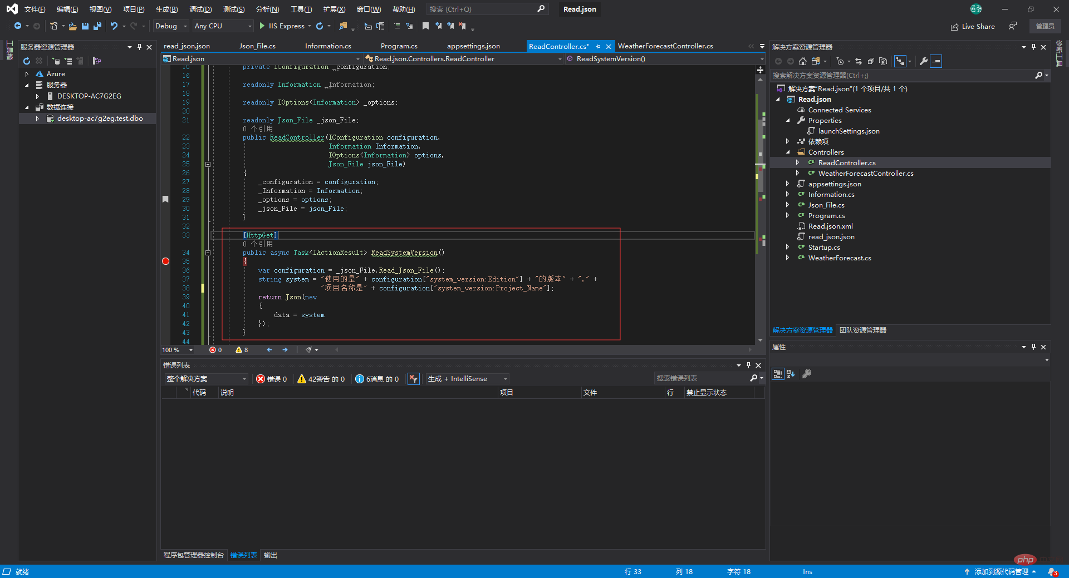Click the Save All toolbar icon
This screenshot has height=578, width=1069.
(97, 26)
